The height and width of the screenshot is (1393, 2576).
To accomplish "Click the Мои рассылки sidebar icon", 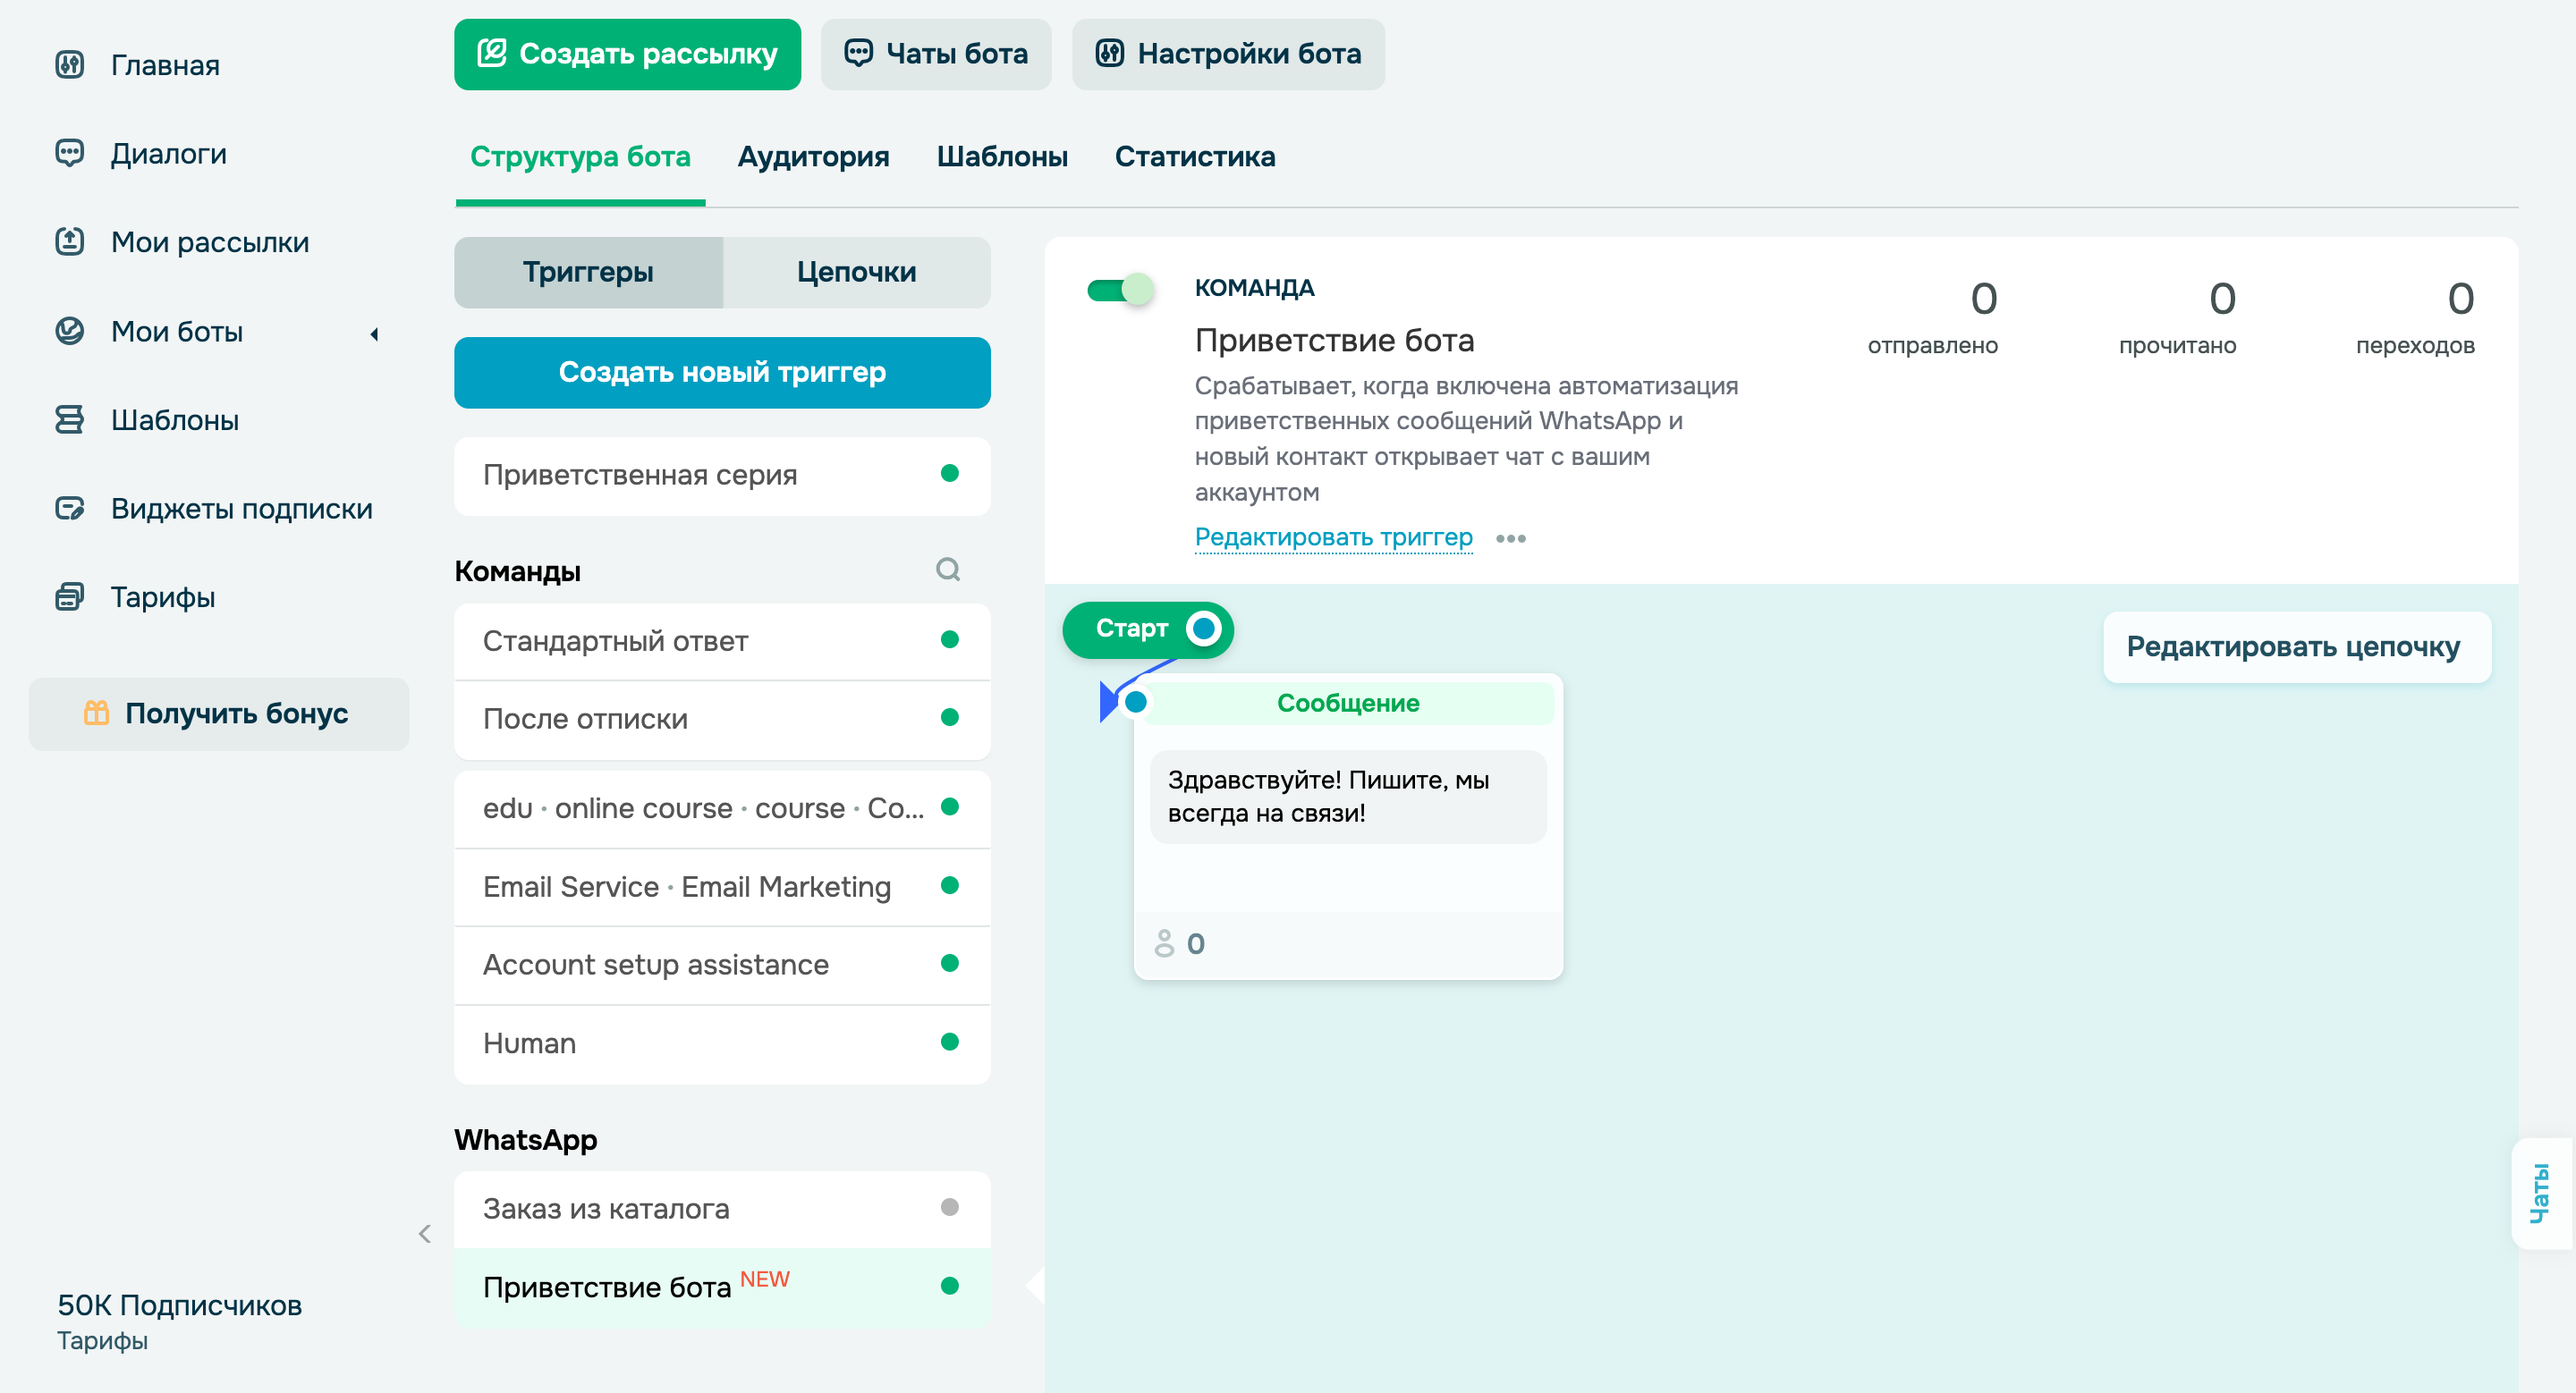I will tap(69, 241).
